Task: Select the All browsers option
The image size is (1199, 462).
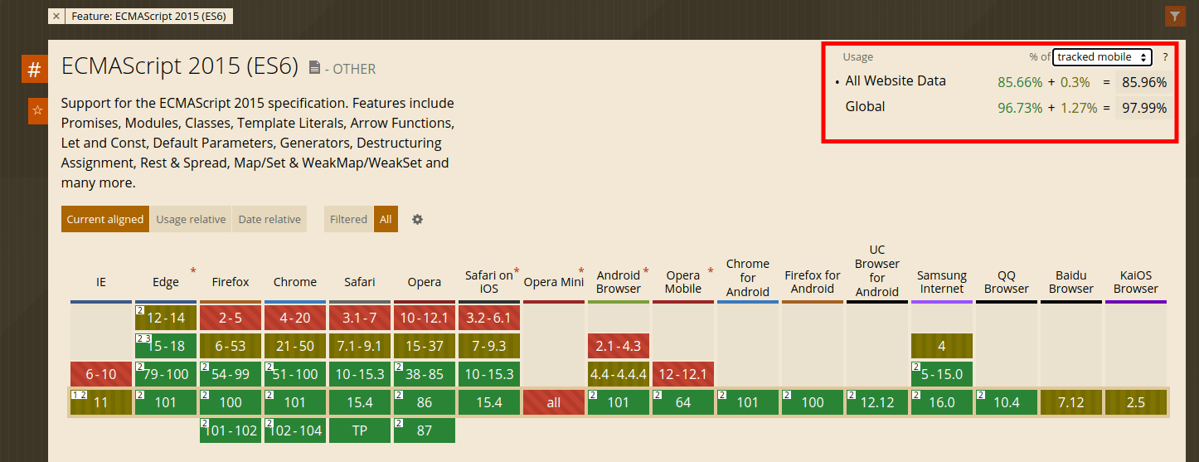Action: (x=386, y=219)
